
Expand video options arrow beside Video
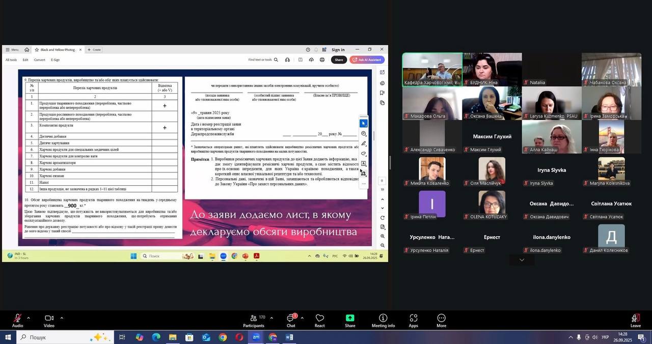click(x=62, y=318)
